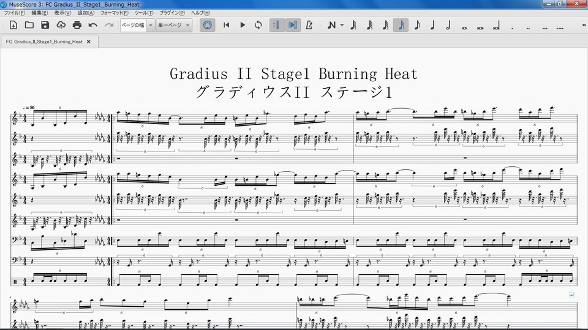Toggle play repeats button

tap(277, 25)
